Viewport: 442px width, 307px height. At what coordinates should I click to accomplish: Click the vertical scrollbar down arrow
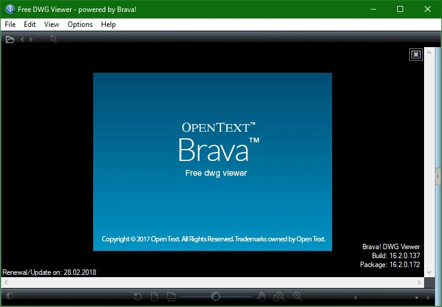pyautogui.click(x=429, y=272)
